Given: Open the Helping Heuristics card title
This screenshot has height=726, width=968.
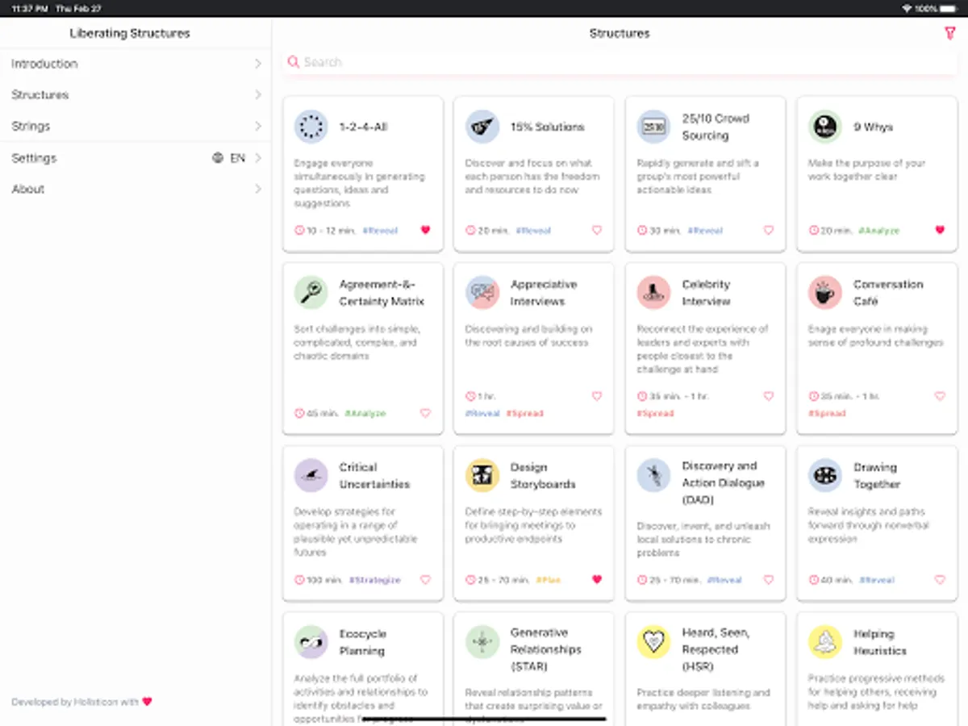Looking at the screenshot, I should [x=880, y=642].
